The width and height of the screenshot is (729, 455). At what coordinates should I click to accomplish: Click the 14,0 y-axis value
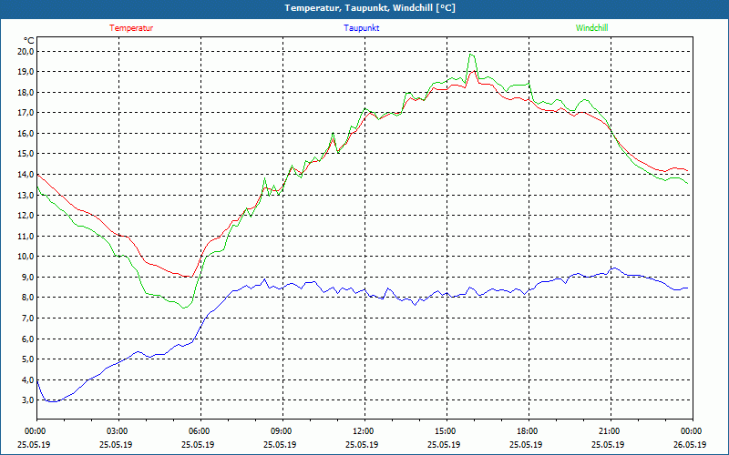point(26,174)
